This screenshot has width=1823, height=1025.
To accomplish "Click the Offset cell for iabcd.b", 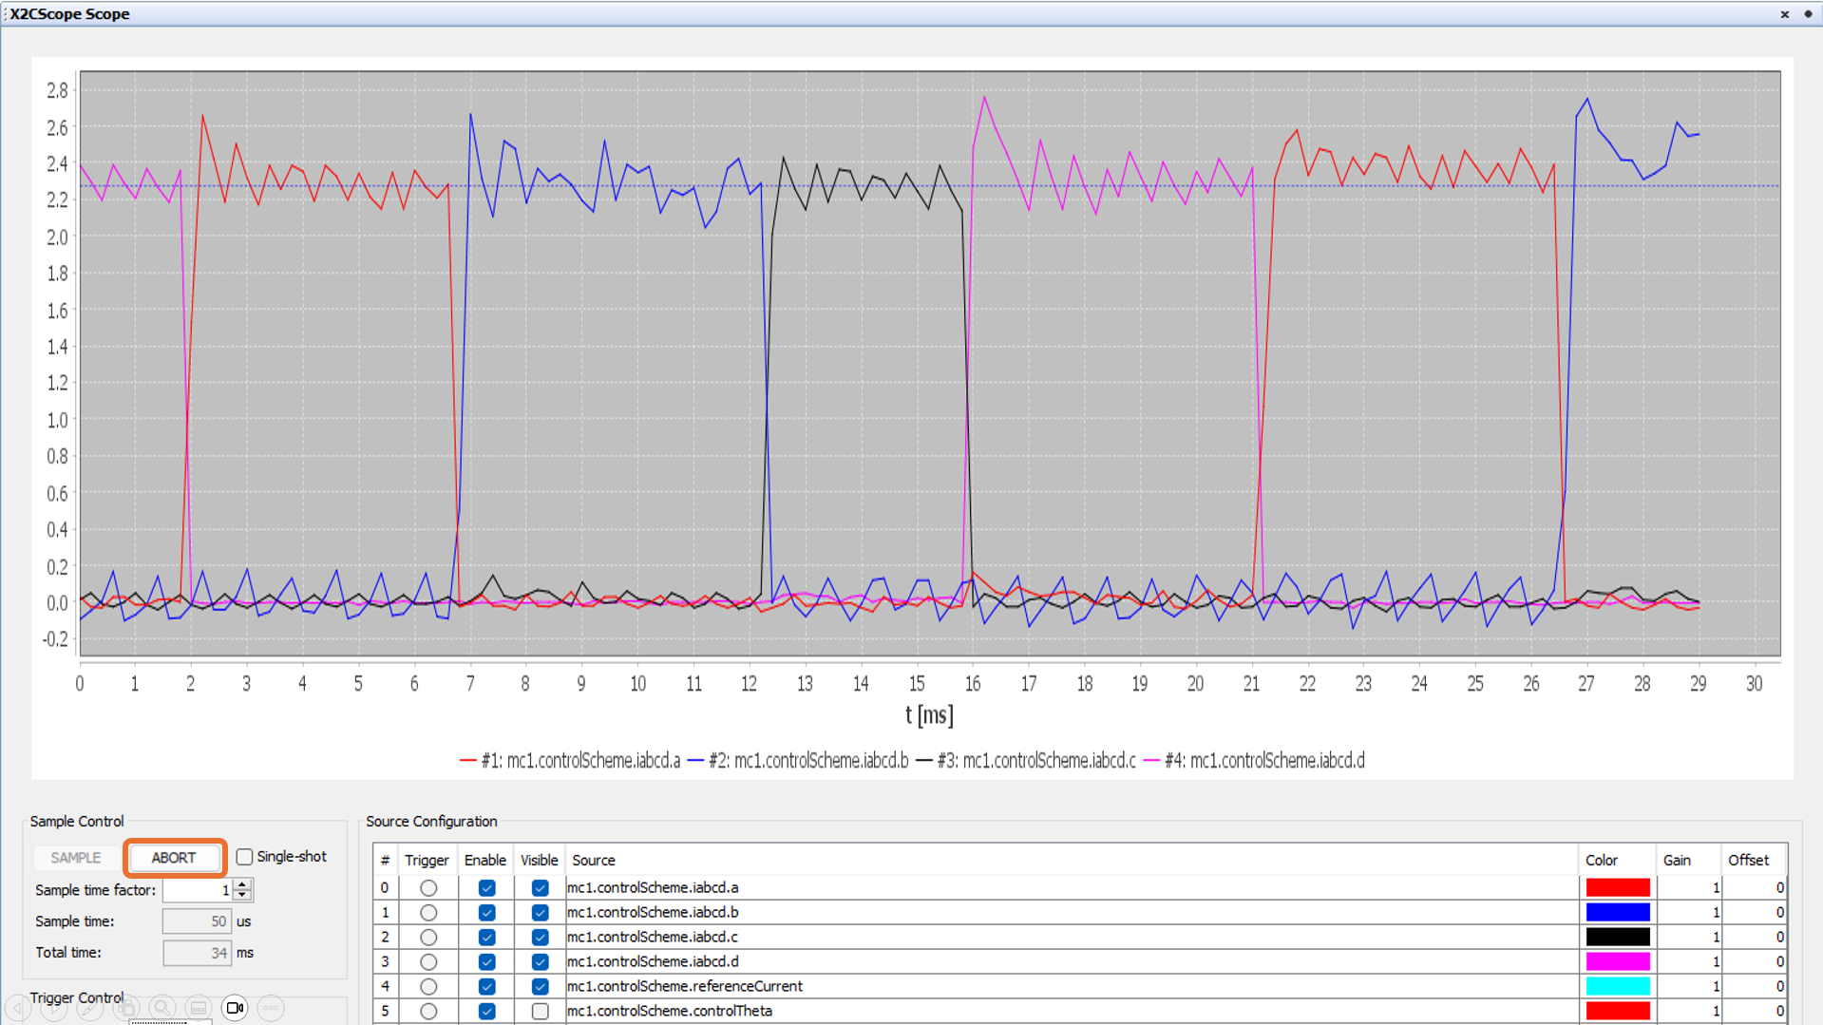I will pos(1754,913).
